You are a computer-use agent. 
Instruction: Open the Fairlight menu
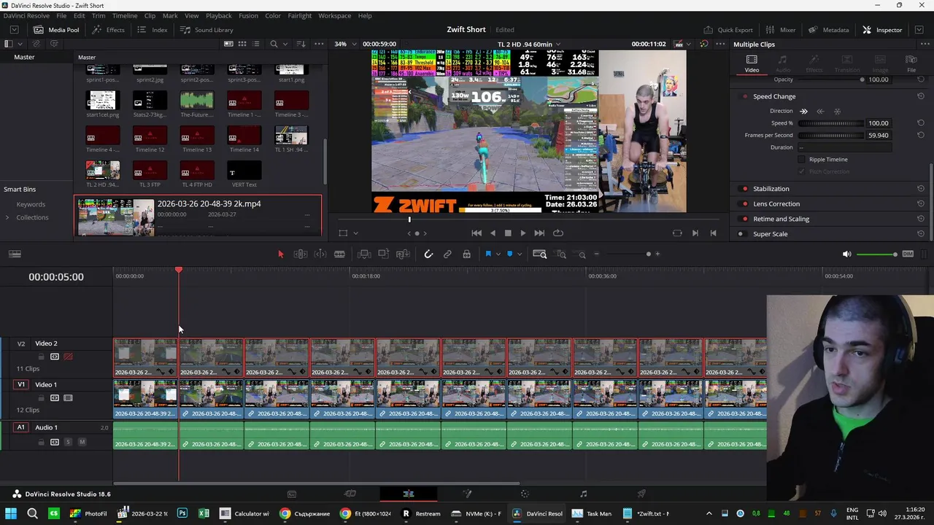click(299, 15)
